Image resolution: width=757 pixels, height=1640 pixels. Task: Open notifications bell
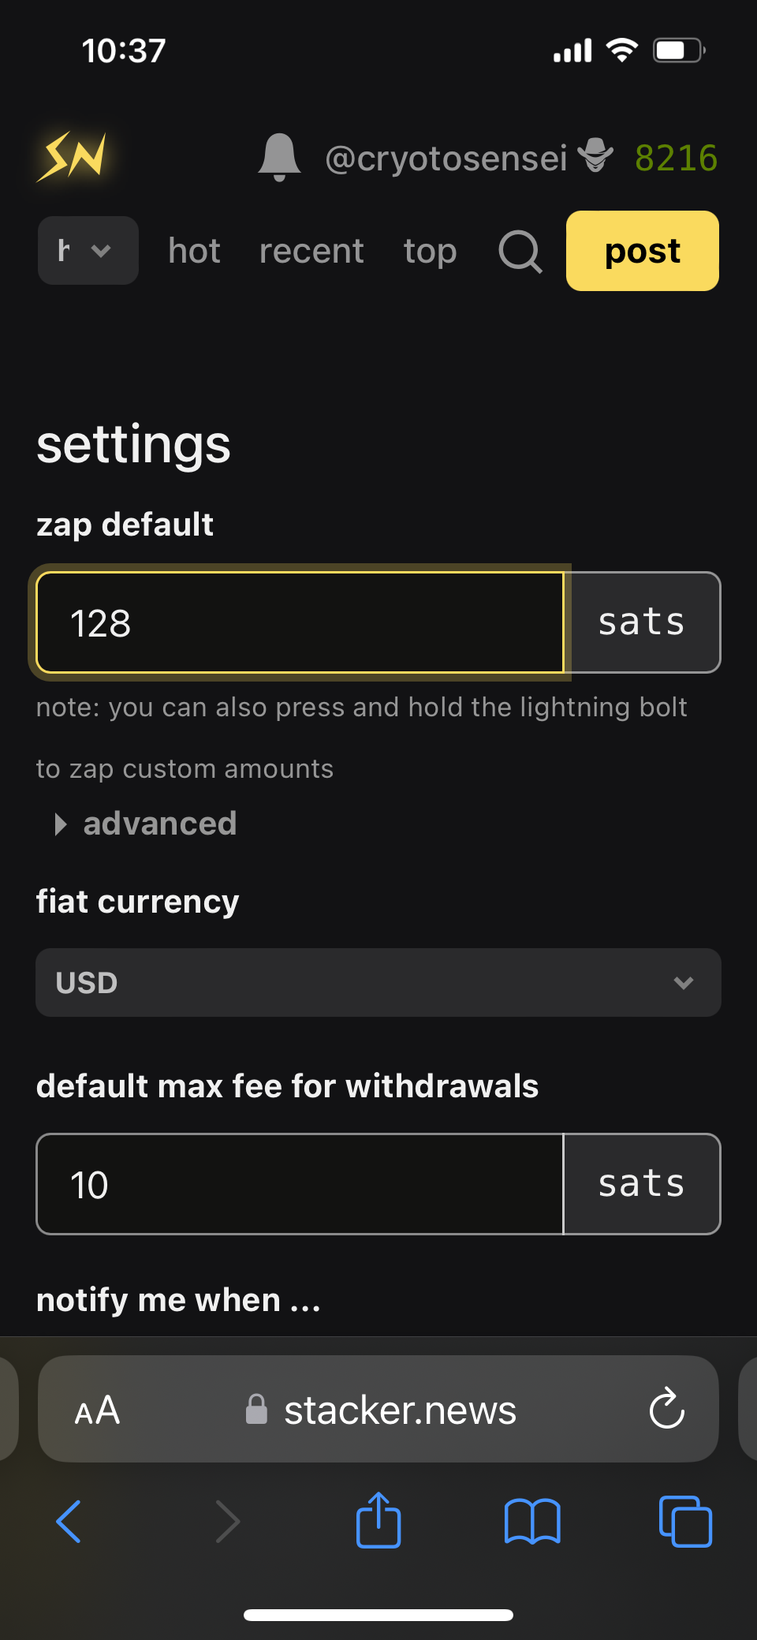point(279,157)
